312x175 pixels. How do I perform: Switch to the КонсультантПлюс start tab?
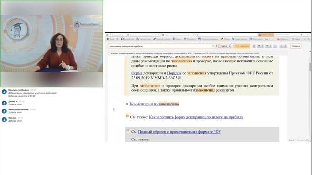(x=117, y=35)
